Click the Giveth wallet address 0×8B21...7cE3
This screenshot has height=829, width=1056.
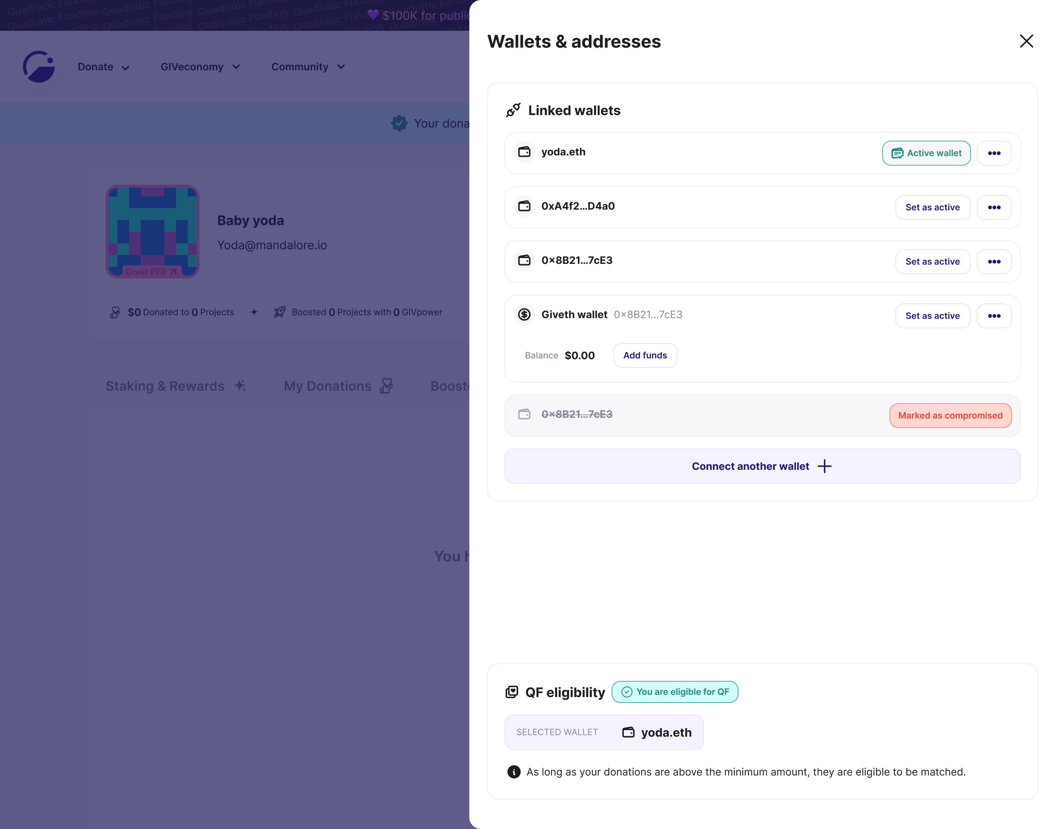click(x=648, y=314)
